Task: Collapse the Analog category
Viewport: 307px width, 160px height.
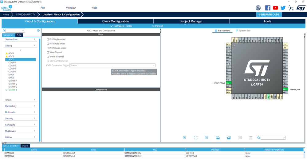Action: (x=20, y=46)
